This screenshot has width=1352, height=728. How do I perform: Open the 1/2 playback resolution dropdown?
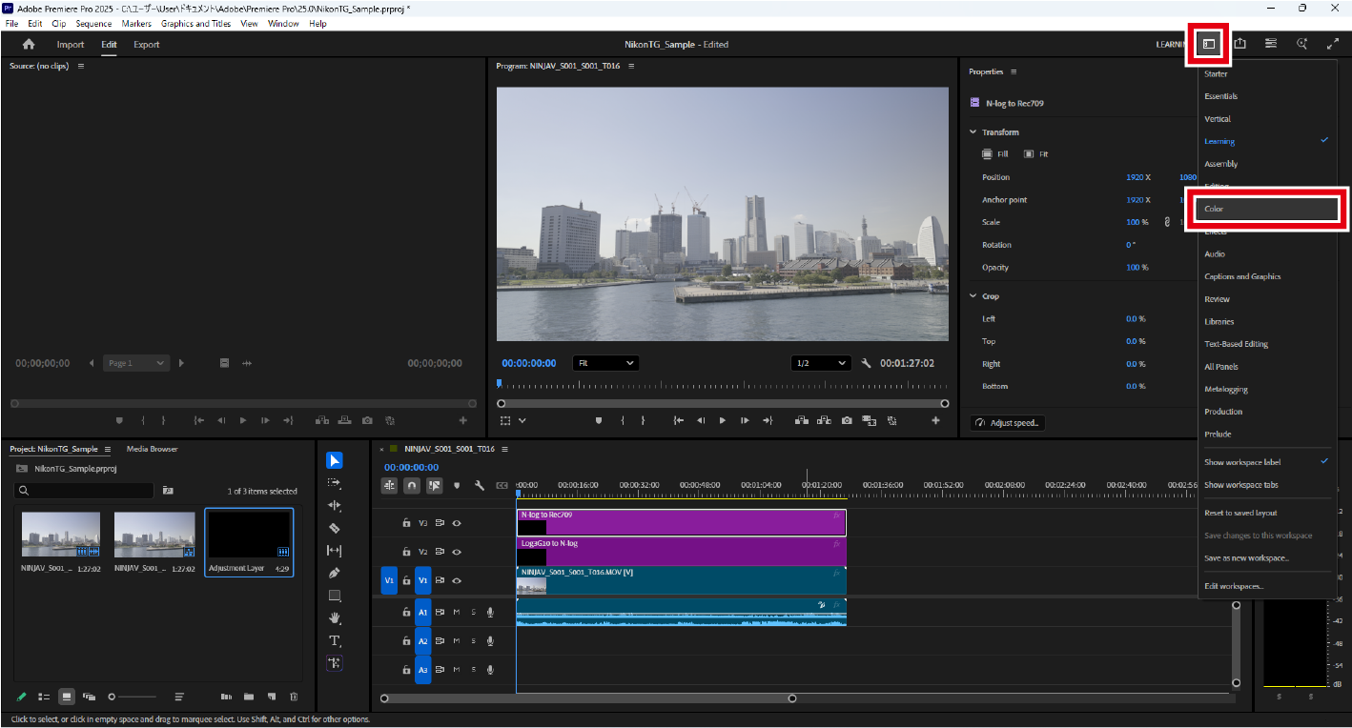pyautogui.click(x=821, y=363)
